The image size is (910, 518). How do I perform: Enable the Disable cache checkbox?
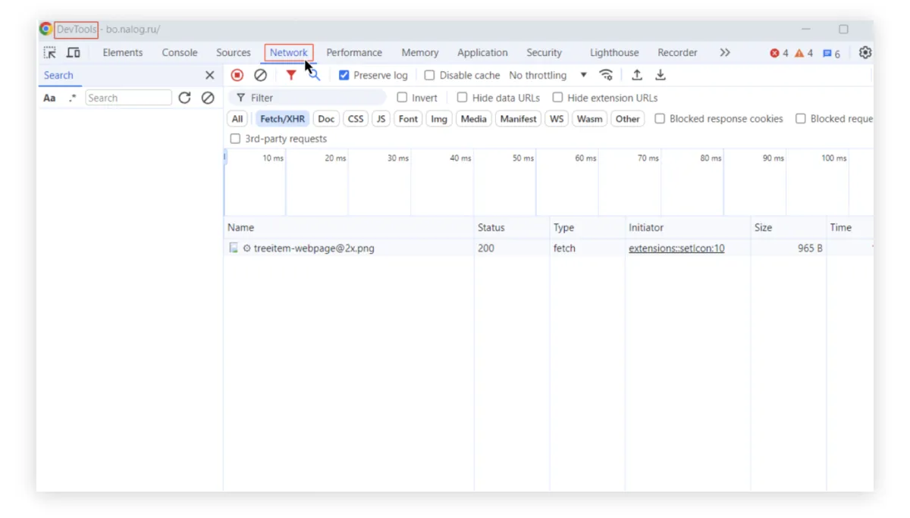pos(430,76)
